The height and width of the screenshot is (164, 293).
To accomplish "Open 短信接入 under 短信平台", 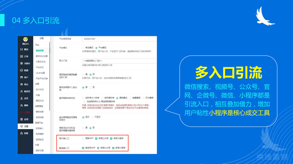I will tap(39, 129).
